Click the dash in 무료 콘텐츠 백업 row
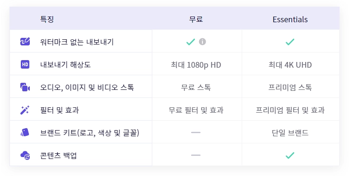Image resolution: width=350 pixels, height=176 pixels. pyautogui.click(x=196, y=155)
